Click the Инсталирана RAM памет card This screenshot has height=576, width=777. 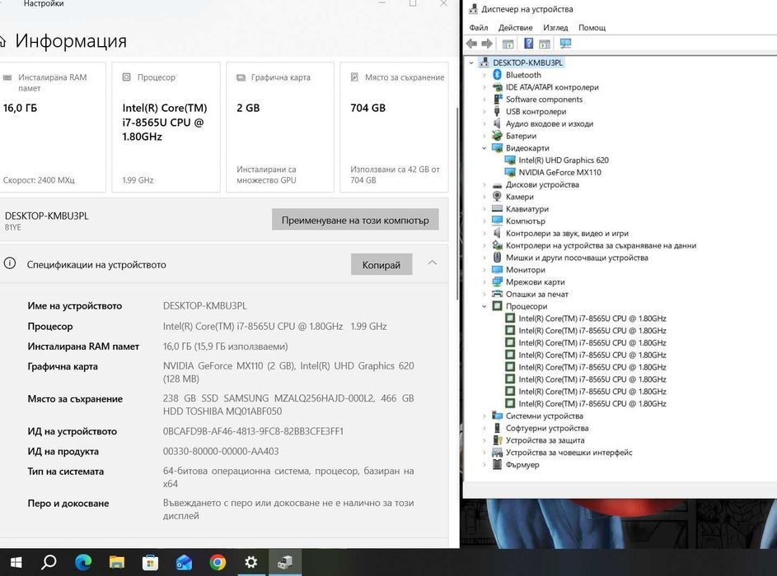(x=52, y=128)
